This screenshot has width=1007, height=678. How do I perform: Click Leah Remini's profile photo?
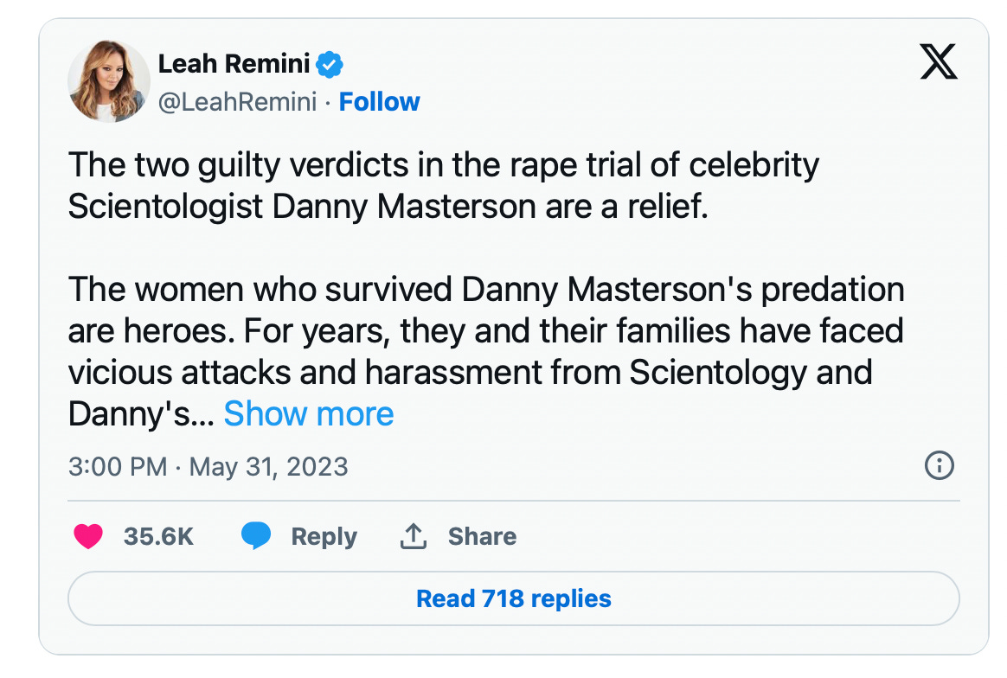pos(109,81)
